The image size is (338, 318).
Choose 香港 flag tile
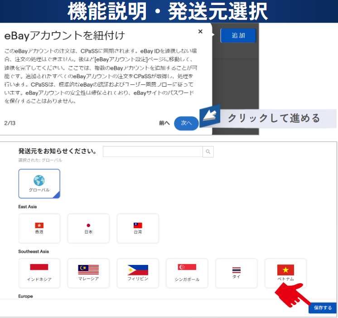(x=39, y=228)
